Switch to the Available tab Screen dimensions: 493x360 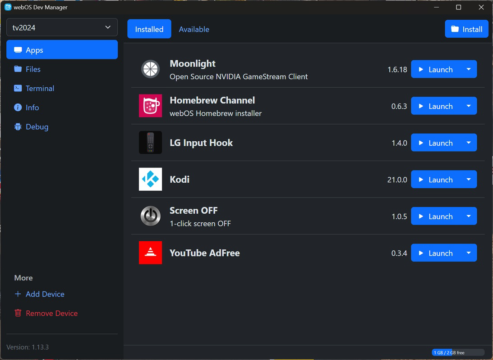click(x=194, y=29)
